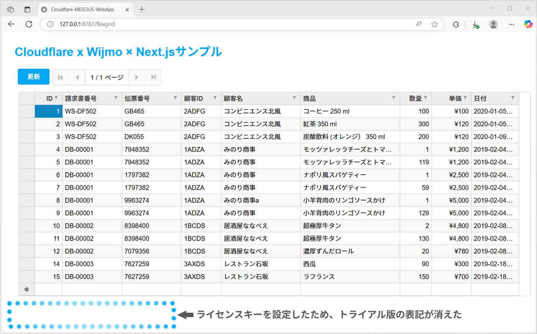The width and height of the screenshot is (537, 334).
Task: Open the tab actions menu icon
Action: [27, 9]
